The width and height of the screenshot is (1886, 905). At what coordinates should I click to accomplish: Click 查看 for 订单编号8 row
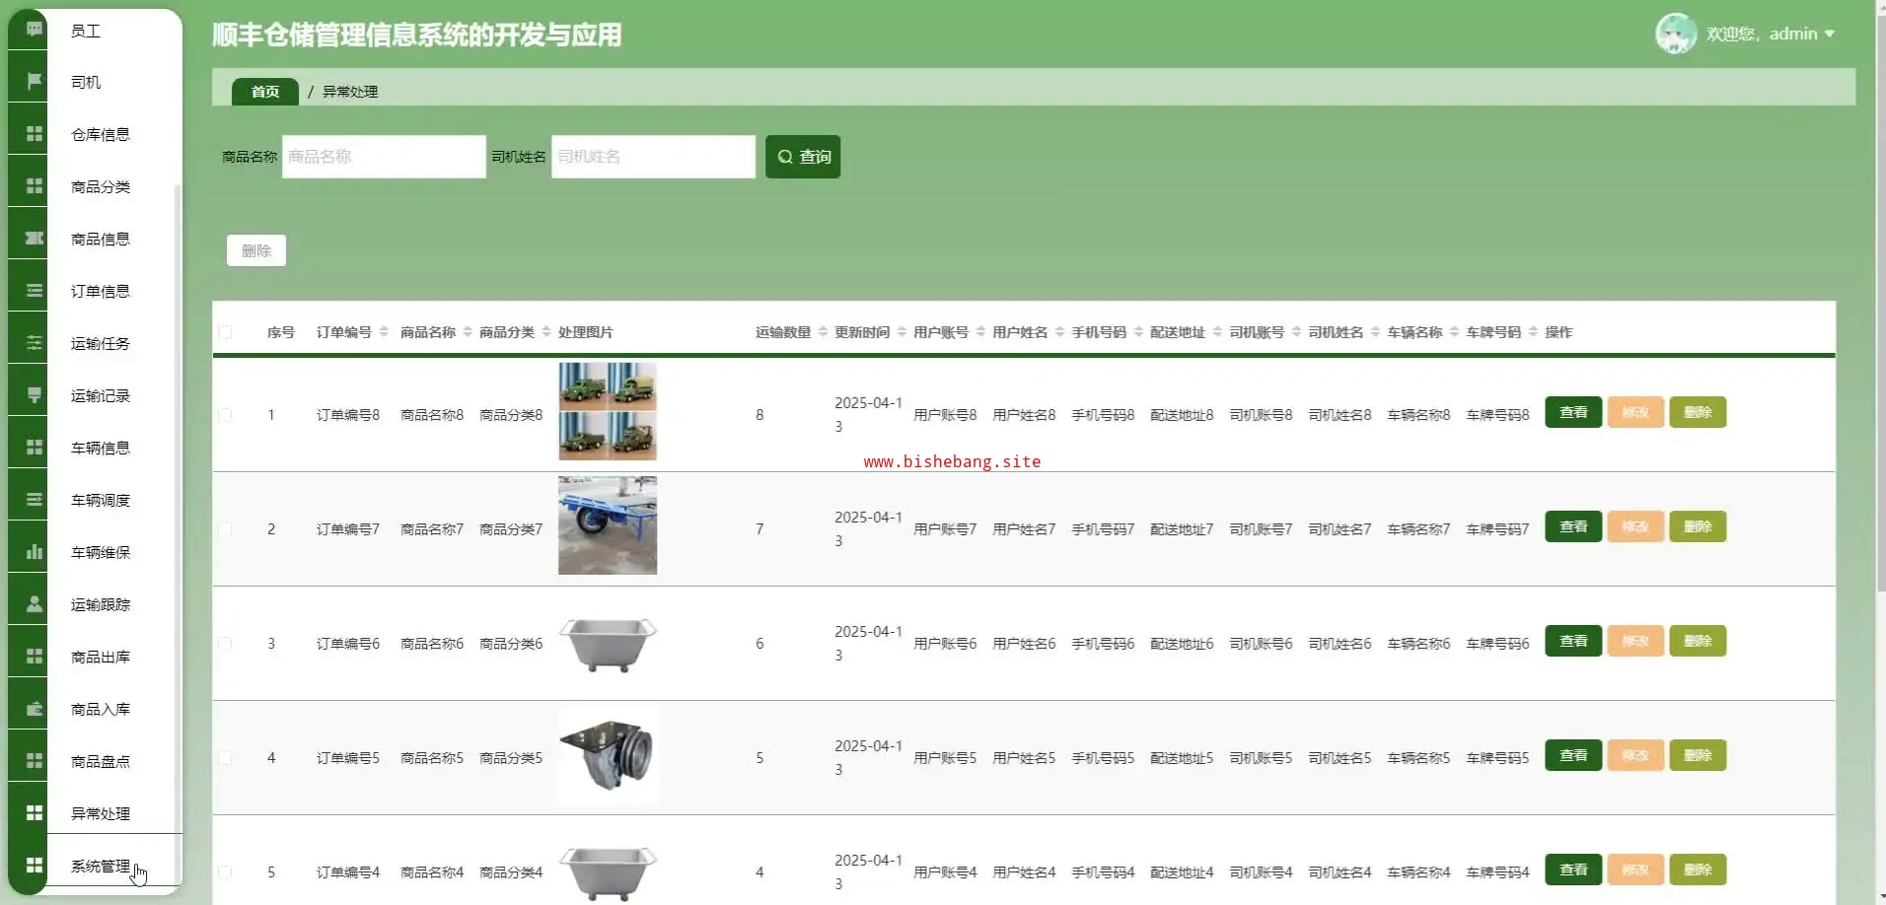[x=1573, y=412]
